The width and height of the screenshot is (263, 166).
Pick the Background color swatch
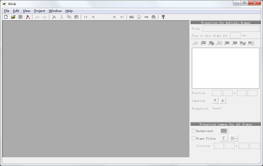coord(223,131)
